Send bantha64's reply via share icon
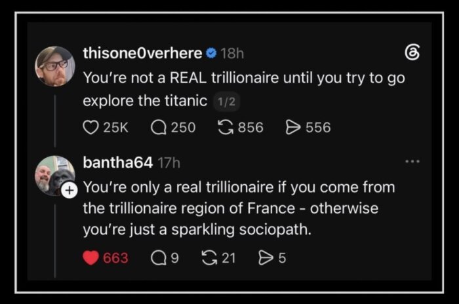459x304 pixels. [266, 258]
